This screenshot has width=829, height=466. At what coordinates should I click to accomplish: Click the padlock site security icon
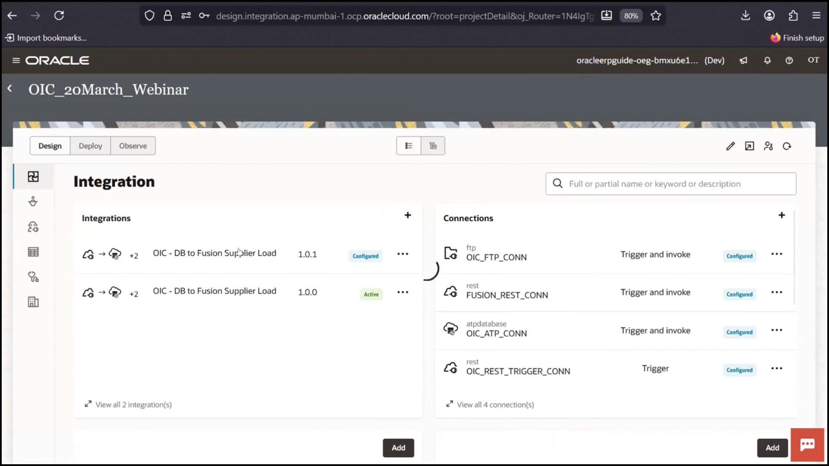(168, 16)
